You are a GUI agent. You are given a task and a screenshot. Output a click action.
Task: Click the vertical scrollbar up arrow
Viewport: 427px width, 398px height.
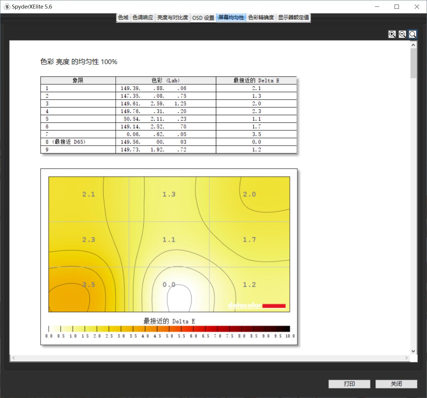click(x=413, y=45)
